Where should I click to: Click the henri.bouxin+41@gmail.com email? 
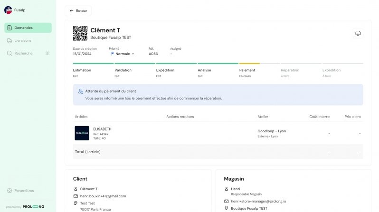pos(103,196)
